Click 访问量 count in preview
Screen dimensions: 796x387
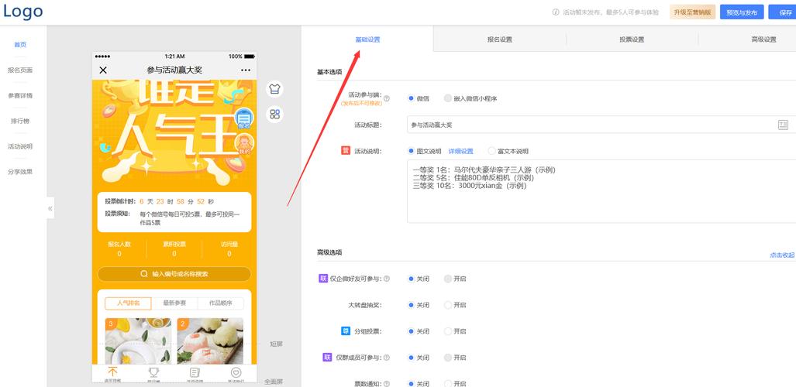(229, 249)
